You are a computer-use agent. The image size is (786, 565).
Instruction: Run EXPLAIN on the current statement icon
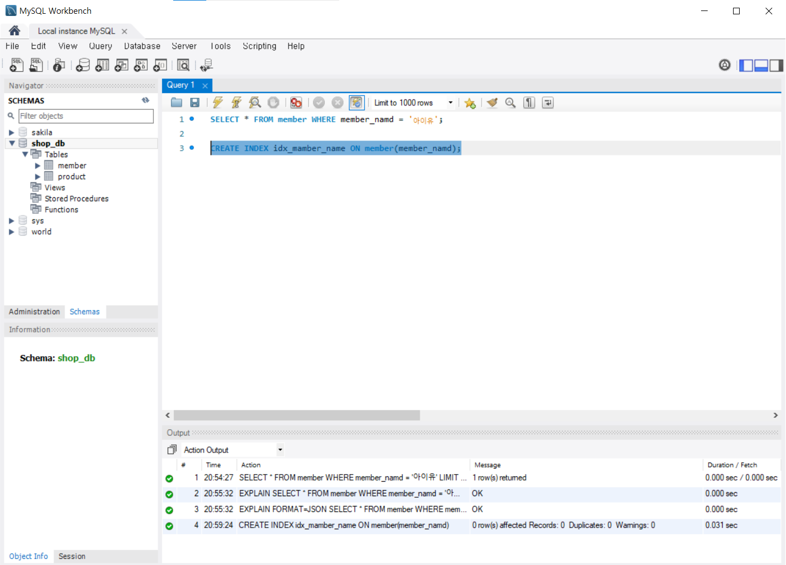coord(255,103)
